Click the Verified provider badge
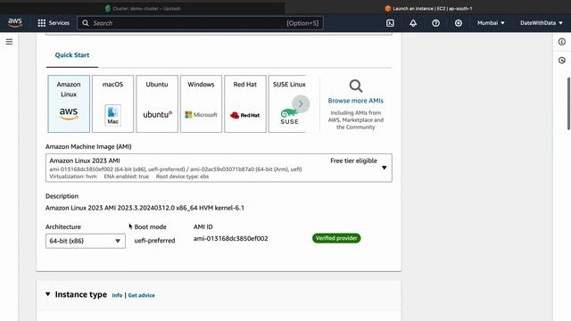571x321 pixels. 336,238
